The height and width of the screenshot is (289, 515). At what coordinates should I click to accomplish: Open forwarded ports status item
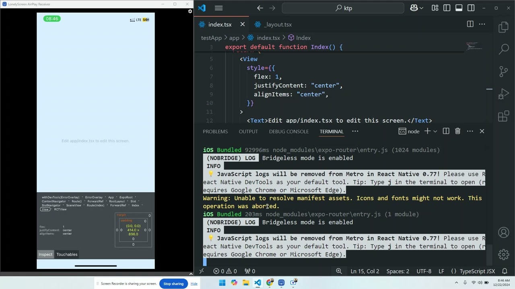pyautogui.click(x=250, y=271)
